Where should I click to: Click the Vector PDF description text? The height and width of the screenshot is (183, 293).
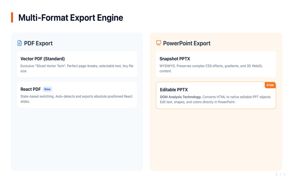77,68
